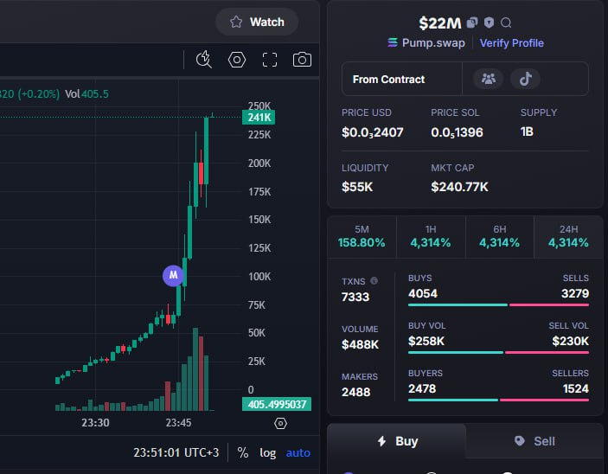Click the tag icon on Sell tab
This screenshot has width=608, height=474.
pyautogui.click(x=520, y=440)
